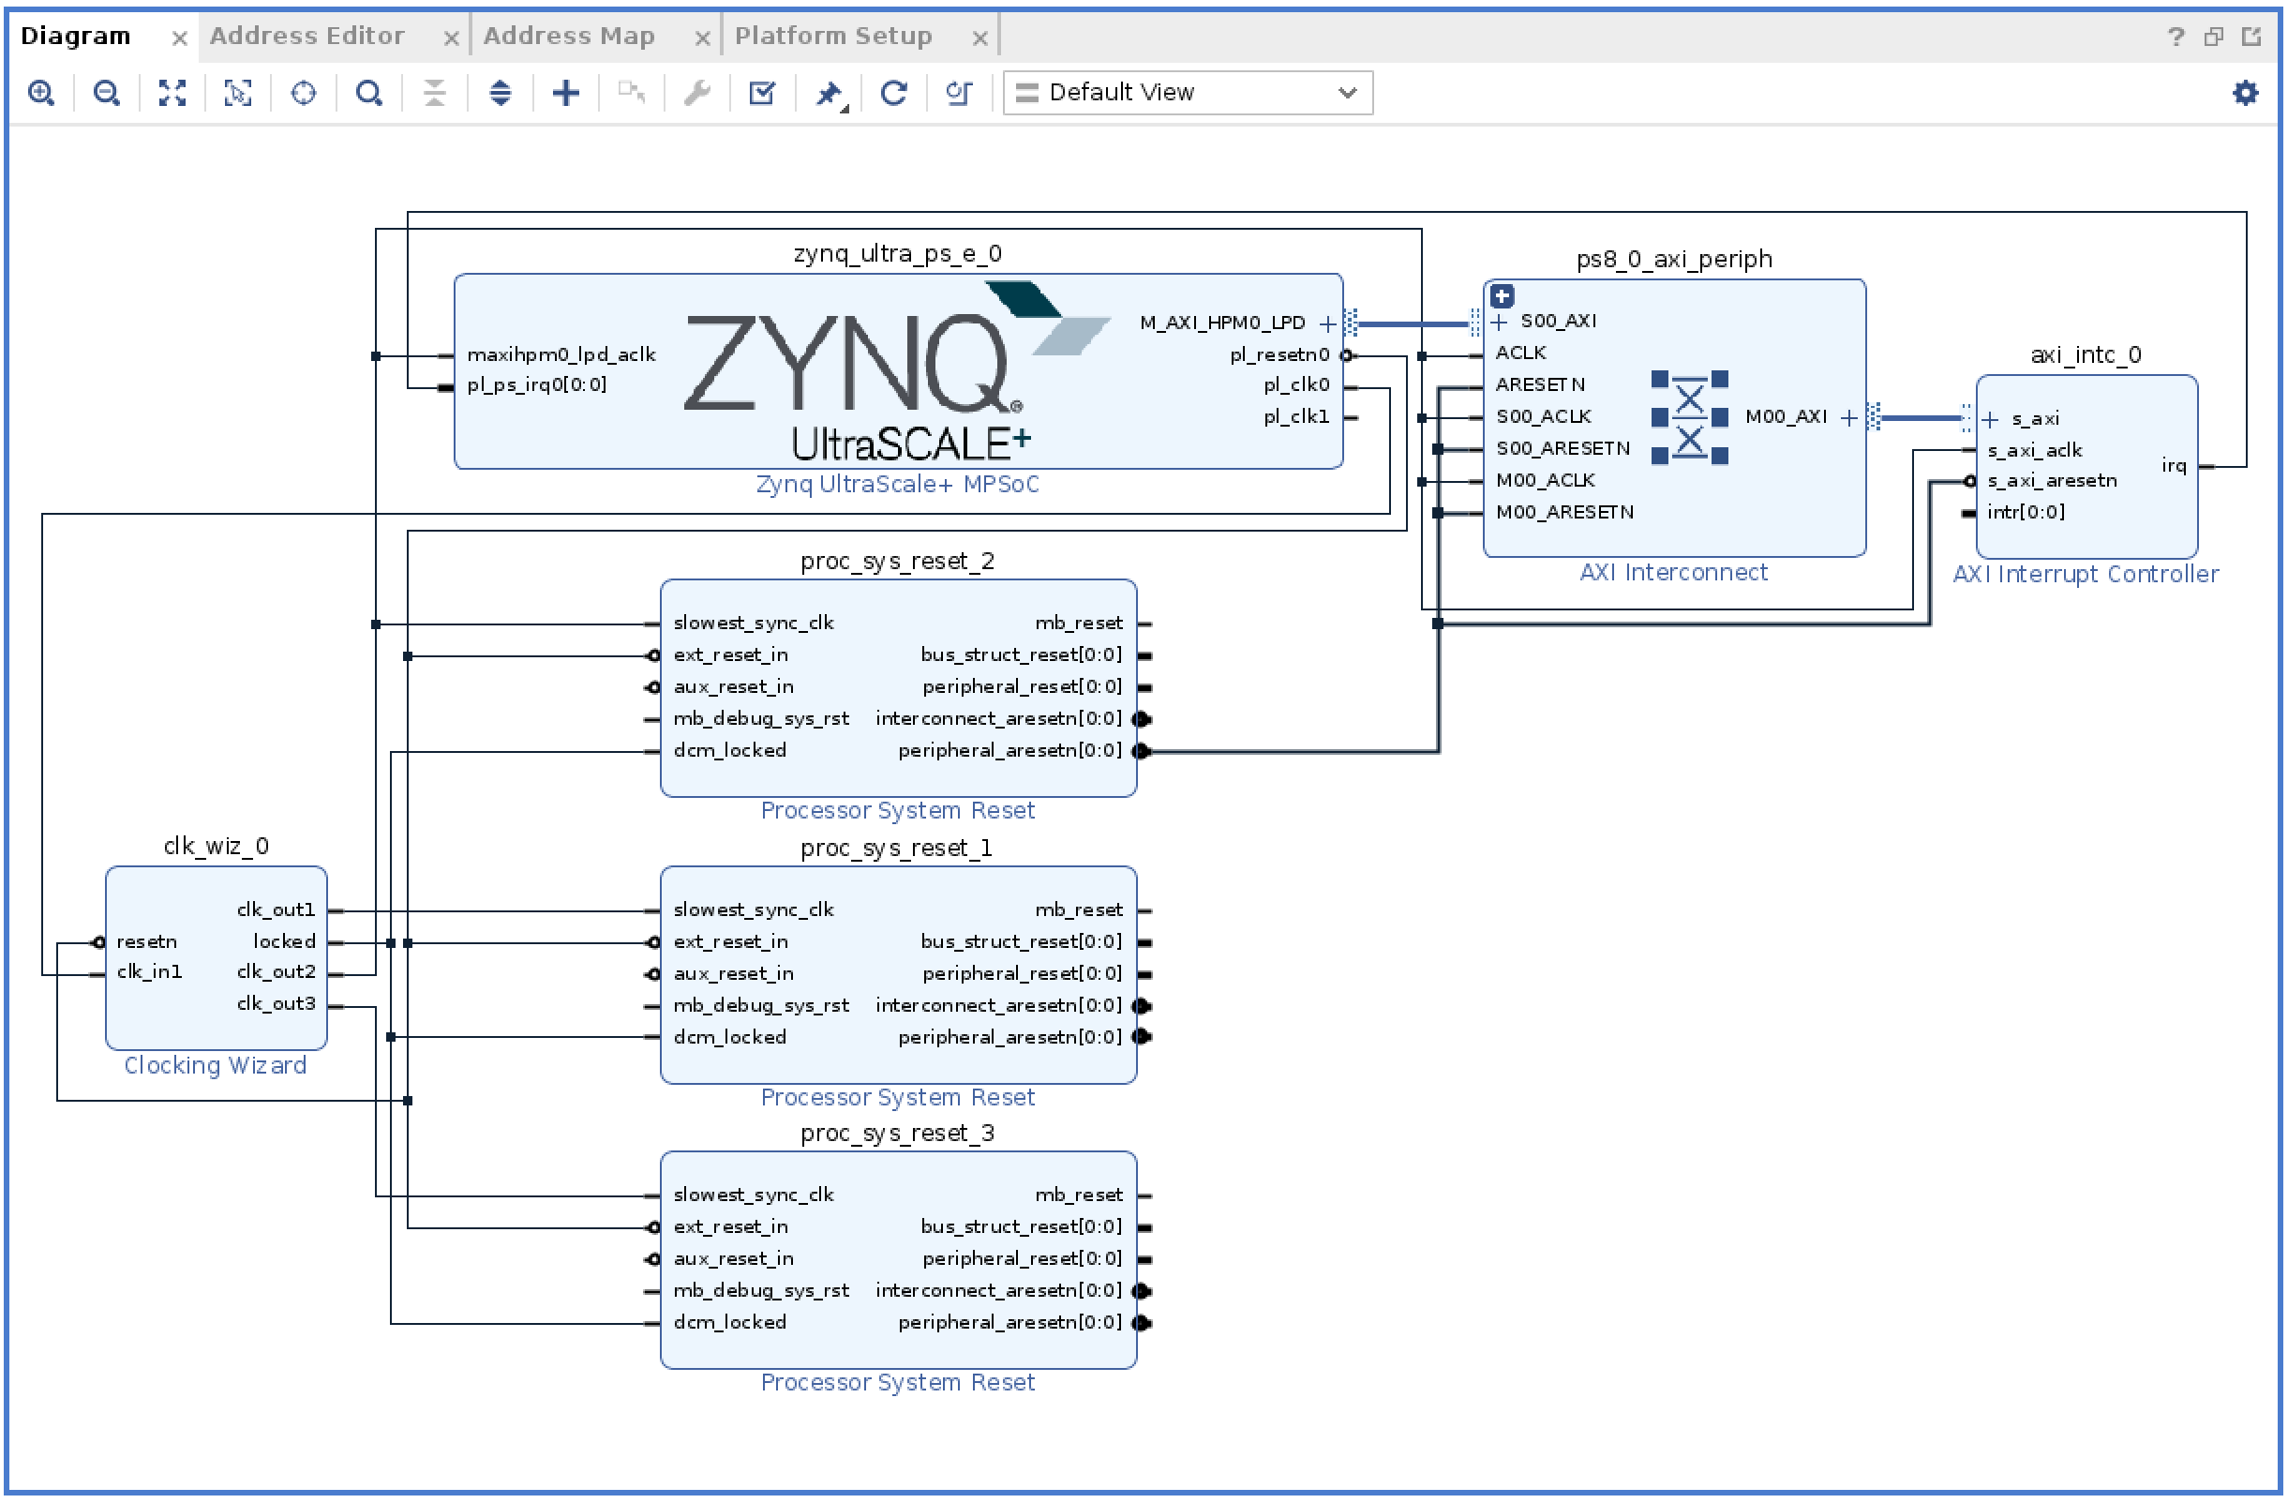Click the Validate Design checkmark icon

tap(762, 93)
